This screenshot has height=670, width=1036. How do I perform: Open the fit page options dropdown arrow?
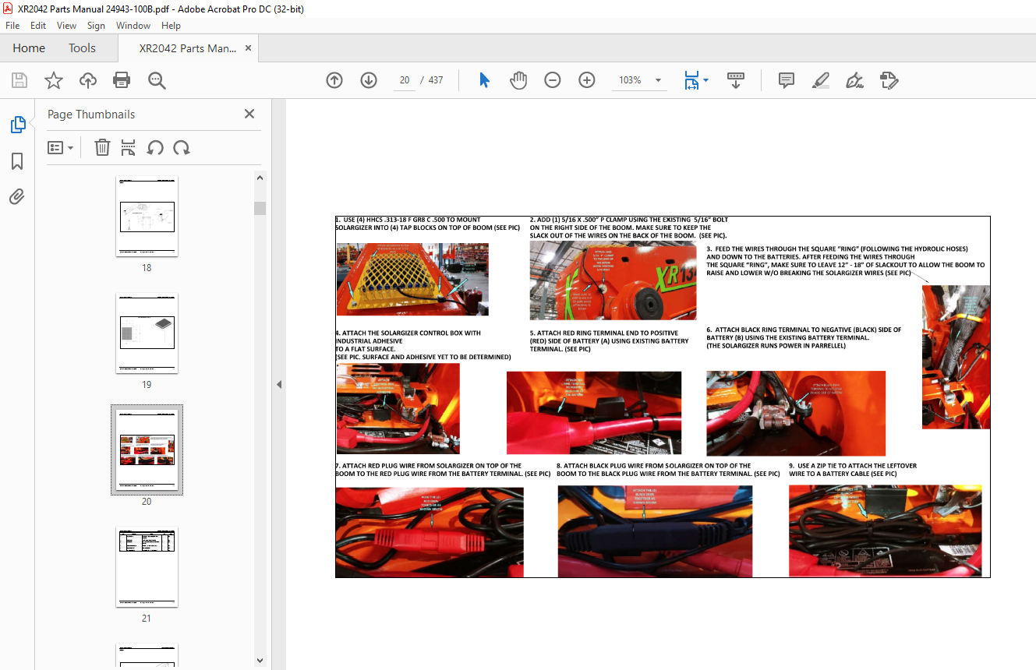tap(705, 80)
